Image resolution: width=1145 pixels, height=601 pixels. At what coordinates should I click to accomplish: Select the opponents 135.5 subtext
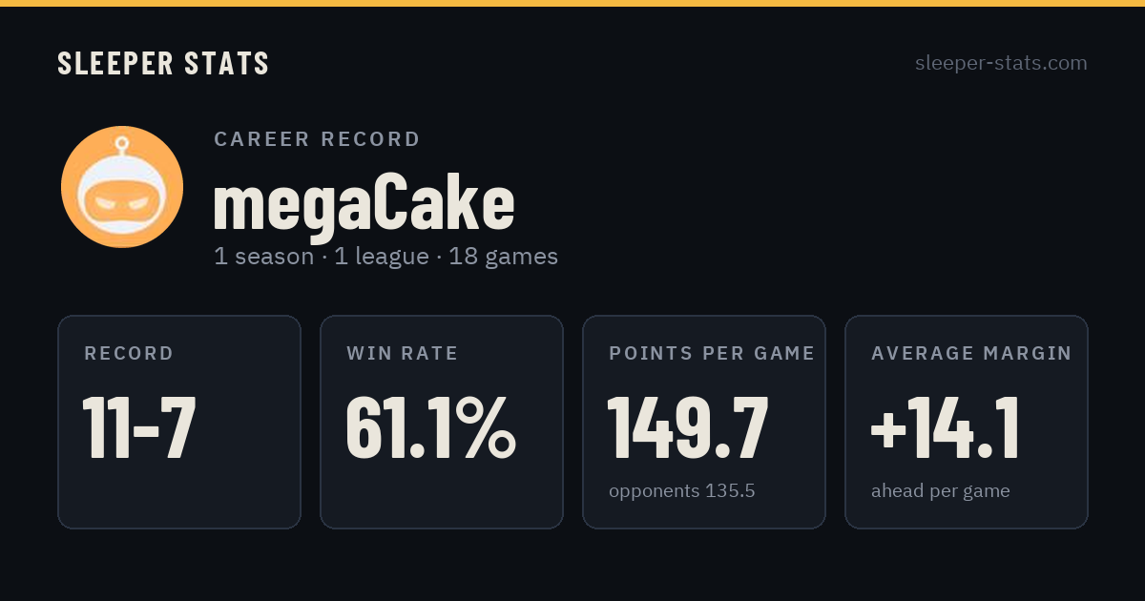pyautogui.click(x=682, y=491)
